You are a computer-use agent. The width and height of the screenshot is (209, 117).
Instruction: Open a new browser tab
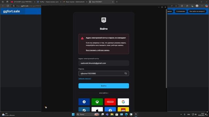point(117,2)
